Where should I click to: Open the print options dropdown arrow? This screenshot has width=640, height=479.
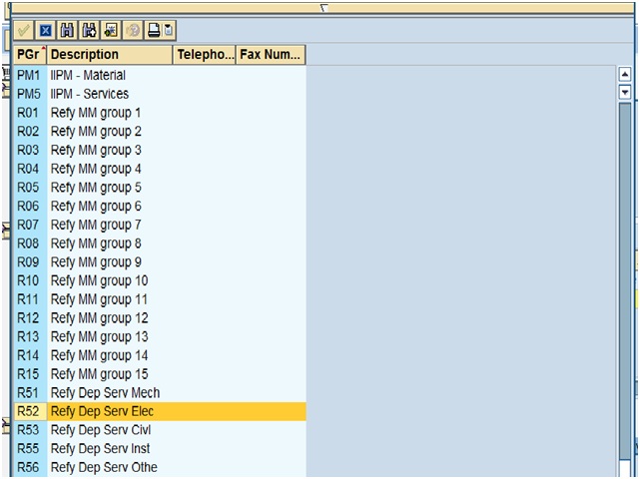click(170, 31)
